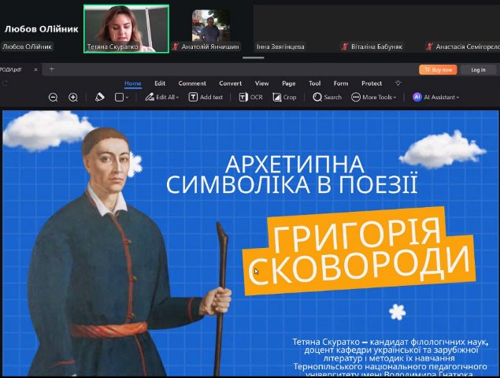Open the Comment tab
500x378 pixels.
(x=192, y=83)
